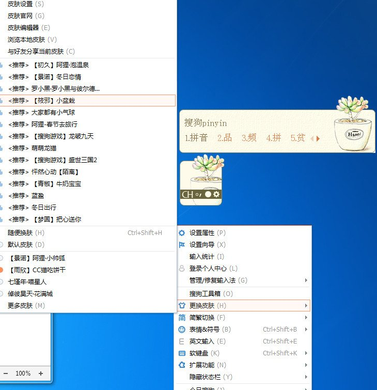377x390 pixels.
Task: Expand the 表情&符号 submenu arrow
Action: tap(306, 330)
